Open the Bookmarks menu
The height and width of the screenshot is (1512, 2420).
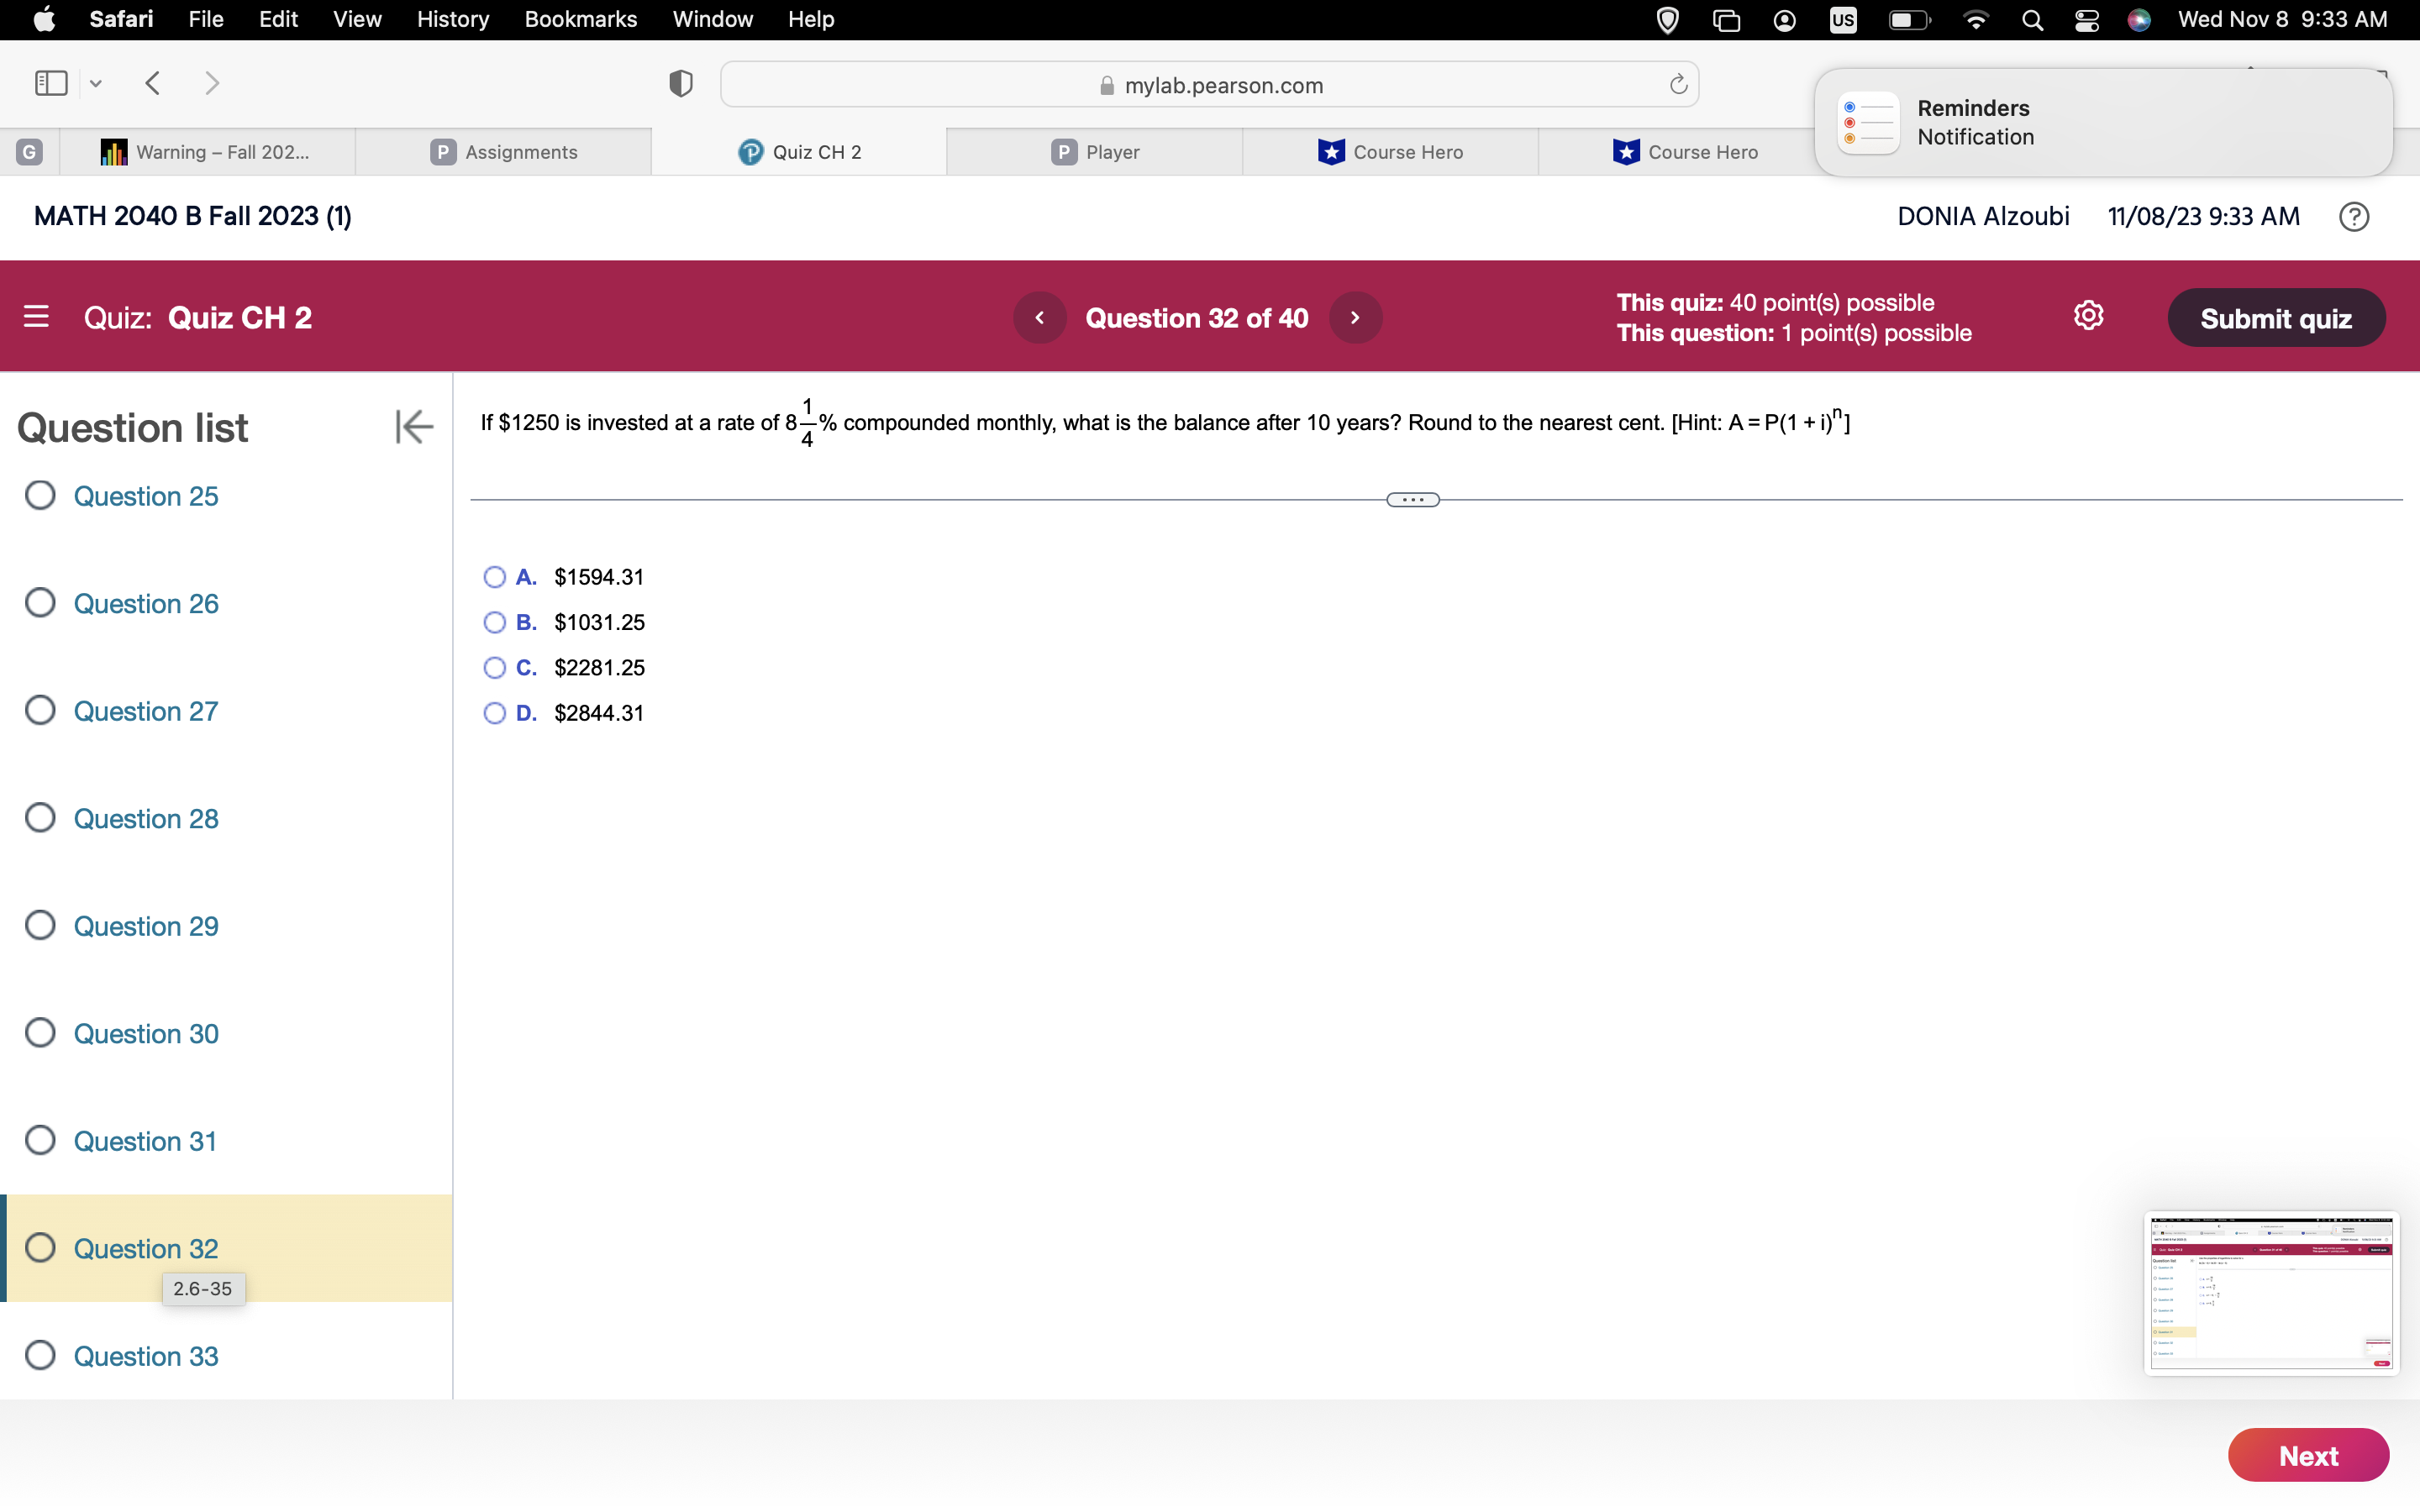(581, 19)
